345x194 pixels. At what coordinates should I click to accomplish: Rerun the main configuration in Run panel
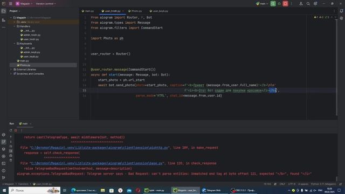coord(11,130)
